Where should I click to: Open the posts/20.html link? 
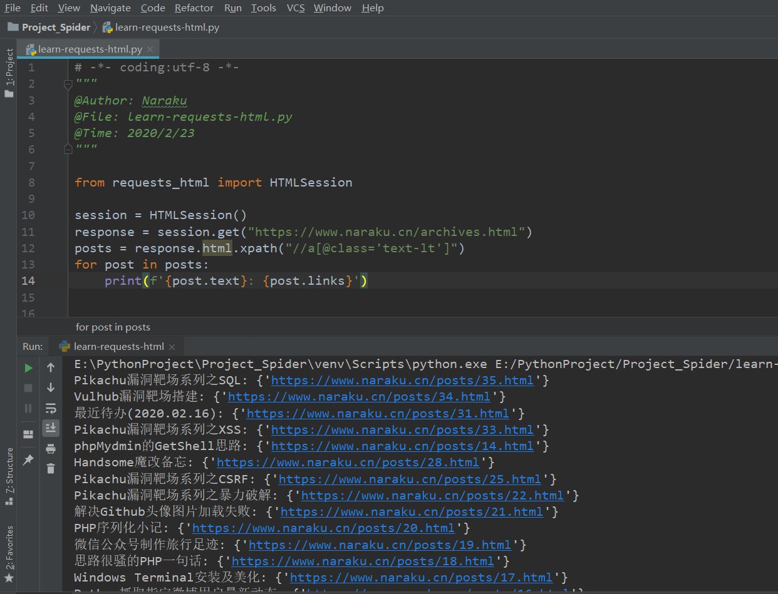(323, 528)
